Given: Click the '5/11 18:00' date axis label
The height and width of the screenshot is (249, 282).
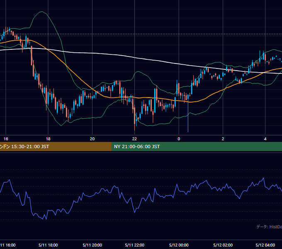Looking at the screenshot, I should (x=48, y=245).
